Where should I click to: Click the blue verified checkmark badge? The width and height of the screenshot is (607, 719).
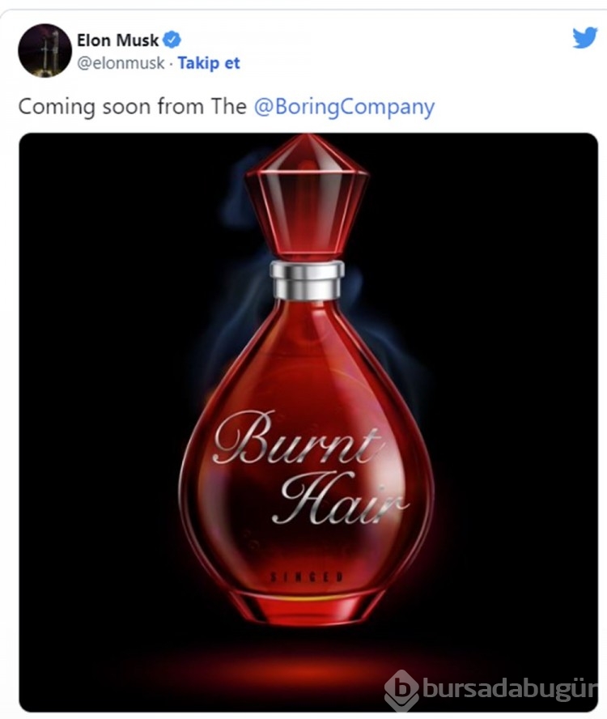coord(172,40)
